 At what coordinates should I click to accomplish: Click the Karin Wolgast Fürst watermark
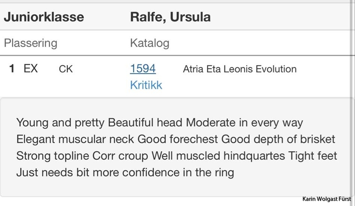tap(326, 199)
